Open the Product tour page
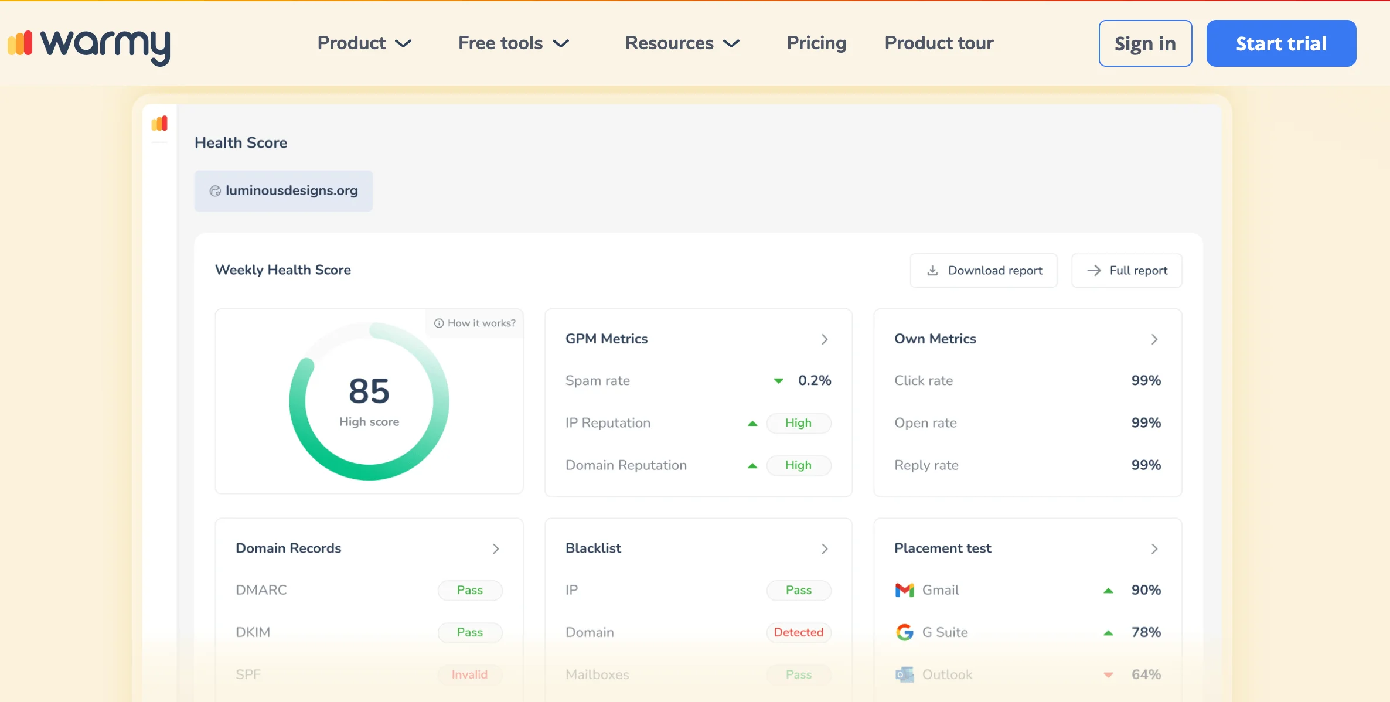Screen dimensions: 1390x702 (939, 43)
